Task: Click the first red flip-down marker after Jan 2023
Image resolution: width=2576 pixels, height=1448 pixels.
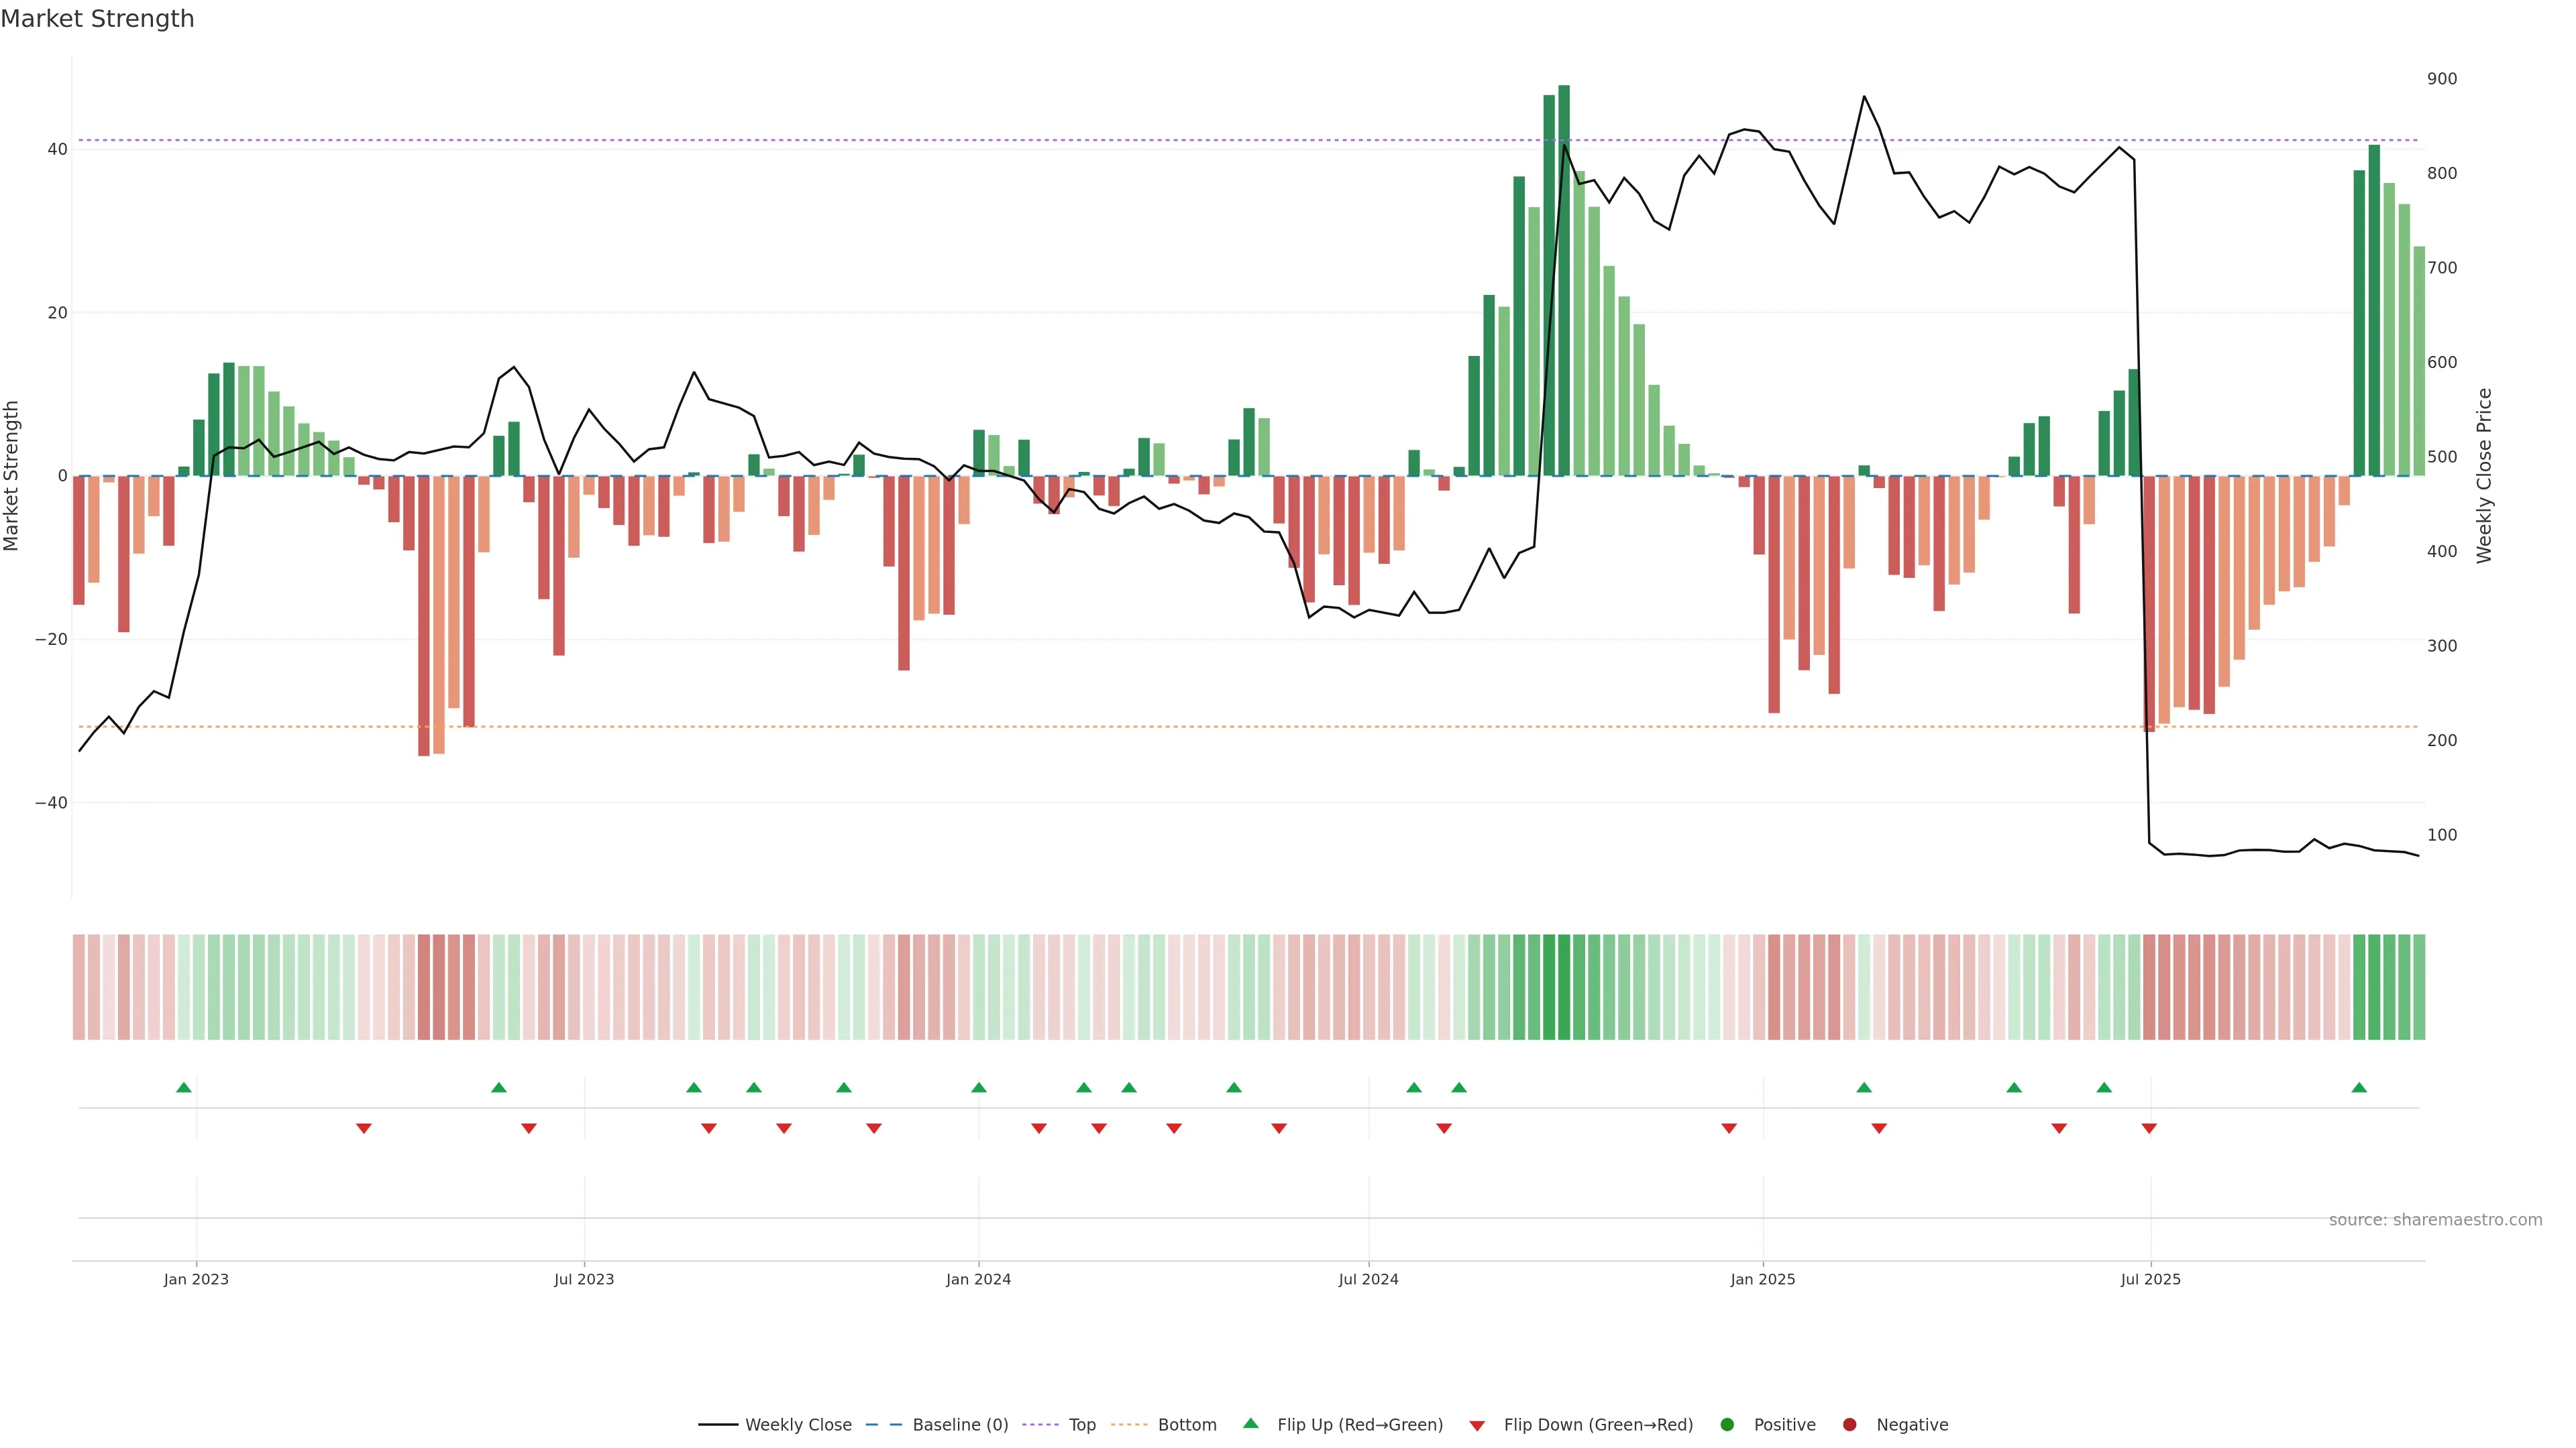Action: [x=364, y=1128]
